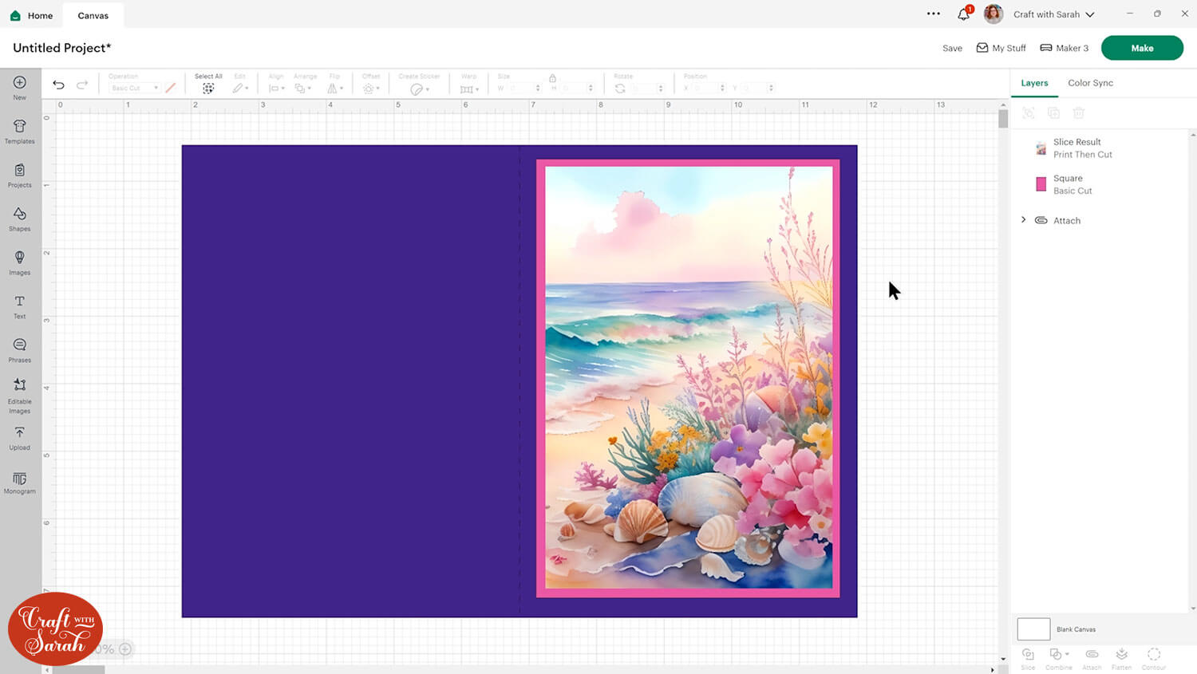The width and height of the screenshot is (1197, 674).
Task: Open Editable Images in sidebar
Action: point(20,395)
